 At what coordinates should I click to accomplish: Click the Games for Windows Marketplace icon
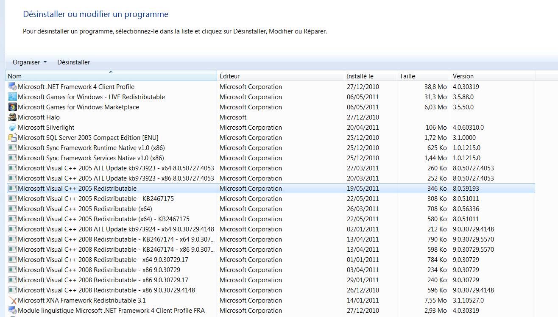click(12, 107)
